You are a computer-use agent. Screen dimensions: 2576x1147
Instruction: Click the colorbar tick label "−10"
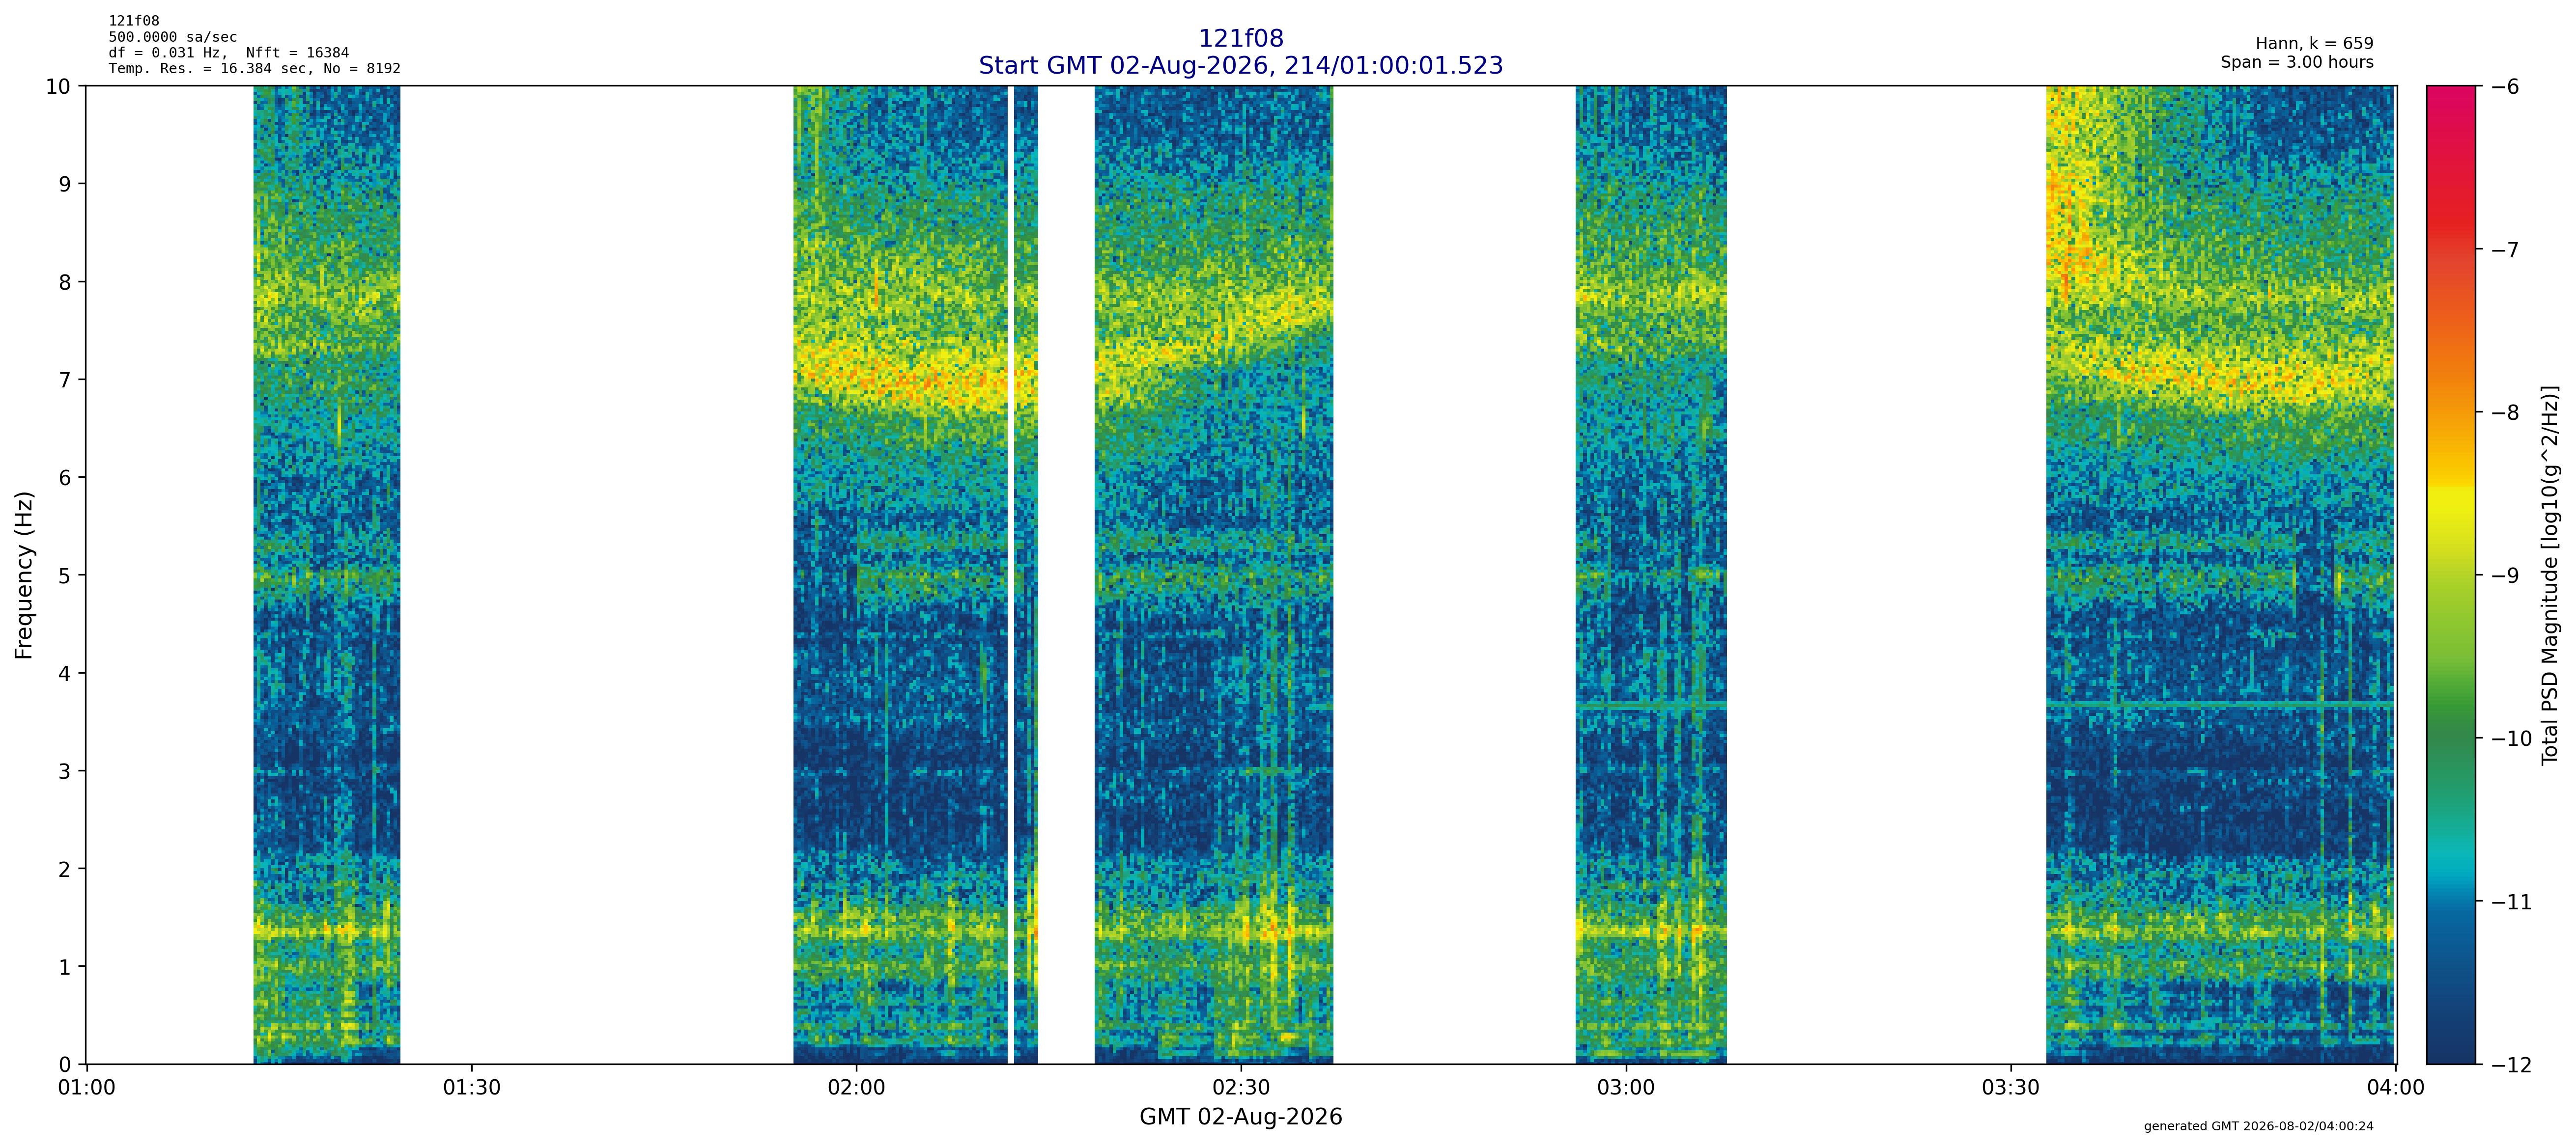2510,739
